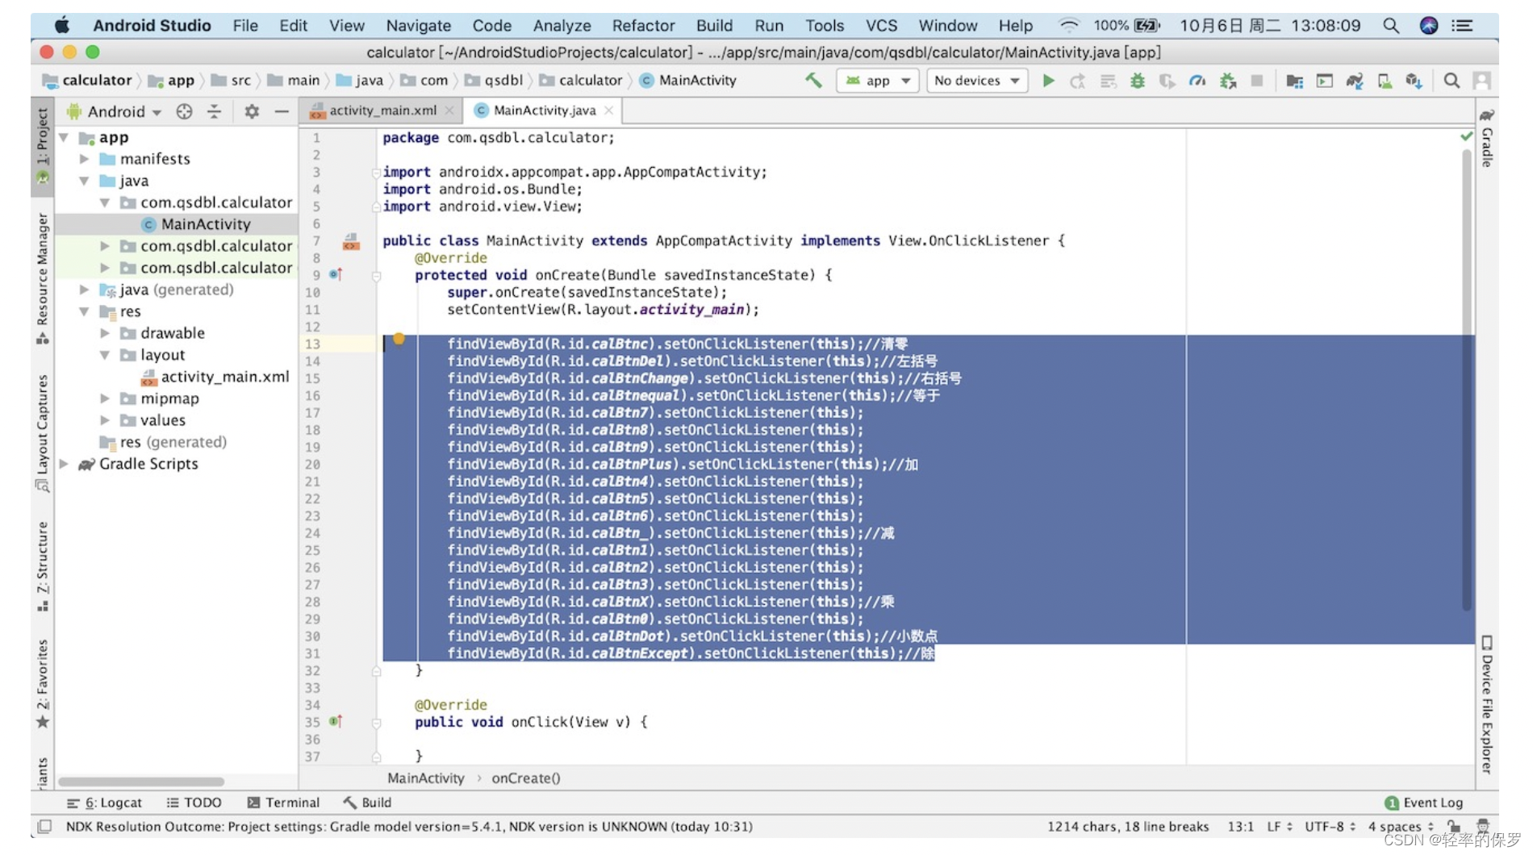
Task: Run the app with green play button
Action: click(1048, 81)
